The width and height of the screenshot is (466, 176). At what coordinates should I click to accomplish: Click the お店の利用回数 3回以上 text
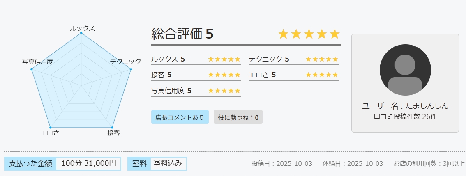[x=429, y=163]
